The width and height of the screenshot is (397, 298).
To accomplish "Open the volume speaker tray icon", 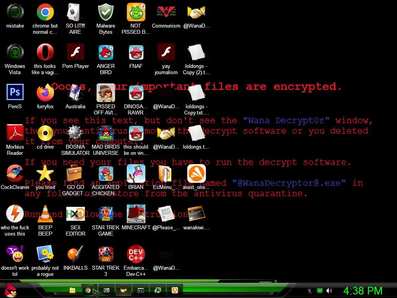I will click(x=329, y=291).
